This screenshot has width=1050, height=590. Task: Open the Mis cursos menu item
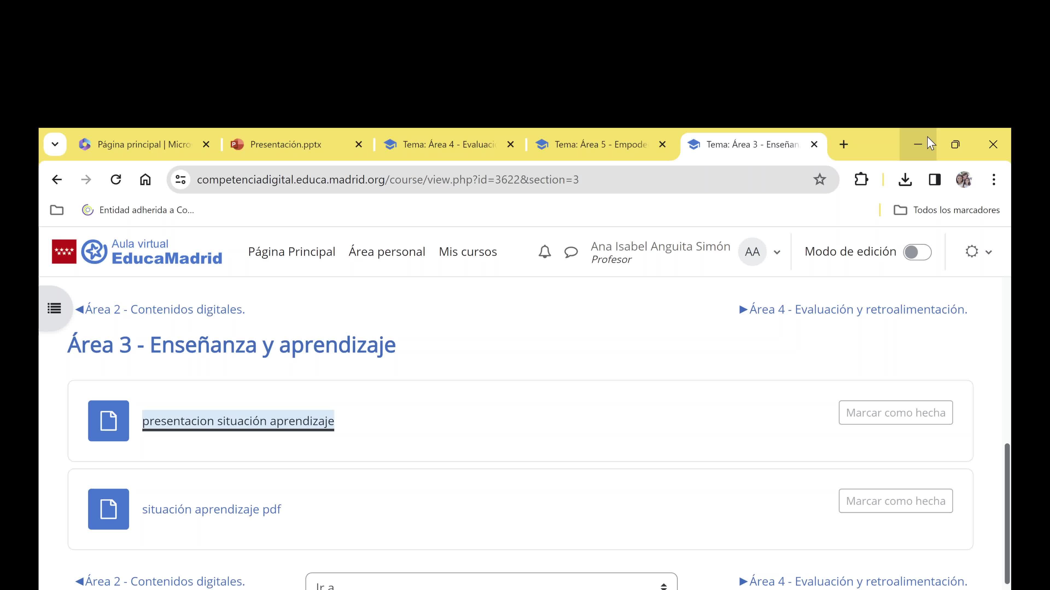[468, 252]
